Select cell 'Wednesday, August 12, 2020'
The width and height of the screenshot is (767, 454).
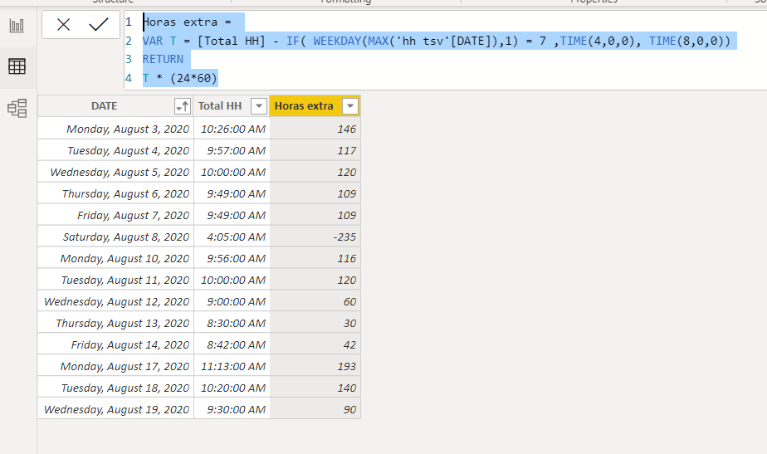[x=115, y=301]
